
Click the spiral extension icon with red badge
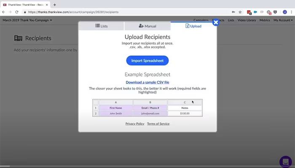[x=269, y=12]
